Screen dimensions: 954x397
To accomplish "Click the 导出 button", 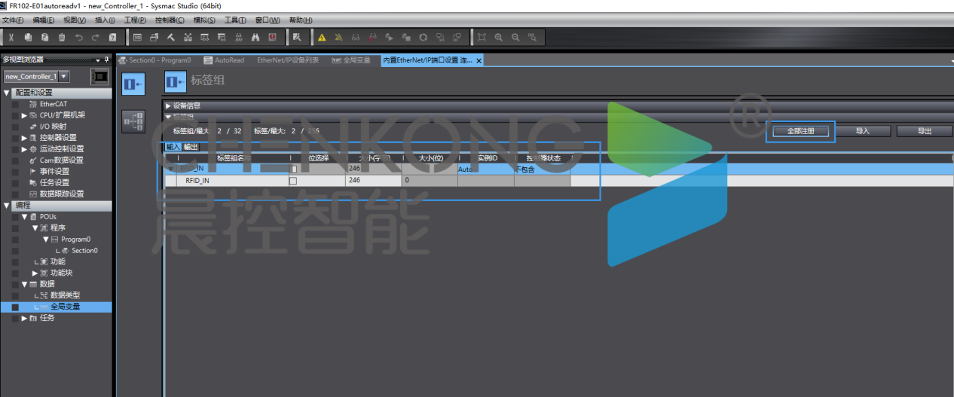I will coord(925,131).
